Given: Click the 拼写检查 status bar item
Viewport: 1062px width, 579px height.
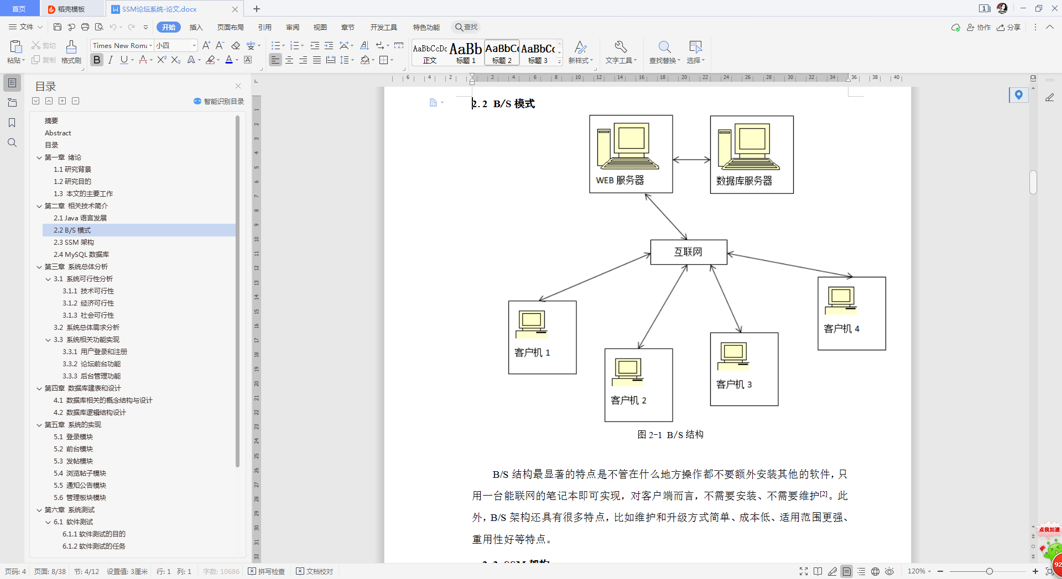Looking at the screenshot, I should 267,571.
